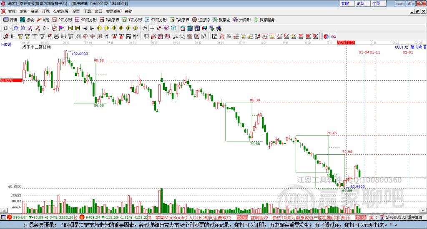Click the 沪 index badge in status bar

(x=10, y=217)
